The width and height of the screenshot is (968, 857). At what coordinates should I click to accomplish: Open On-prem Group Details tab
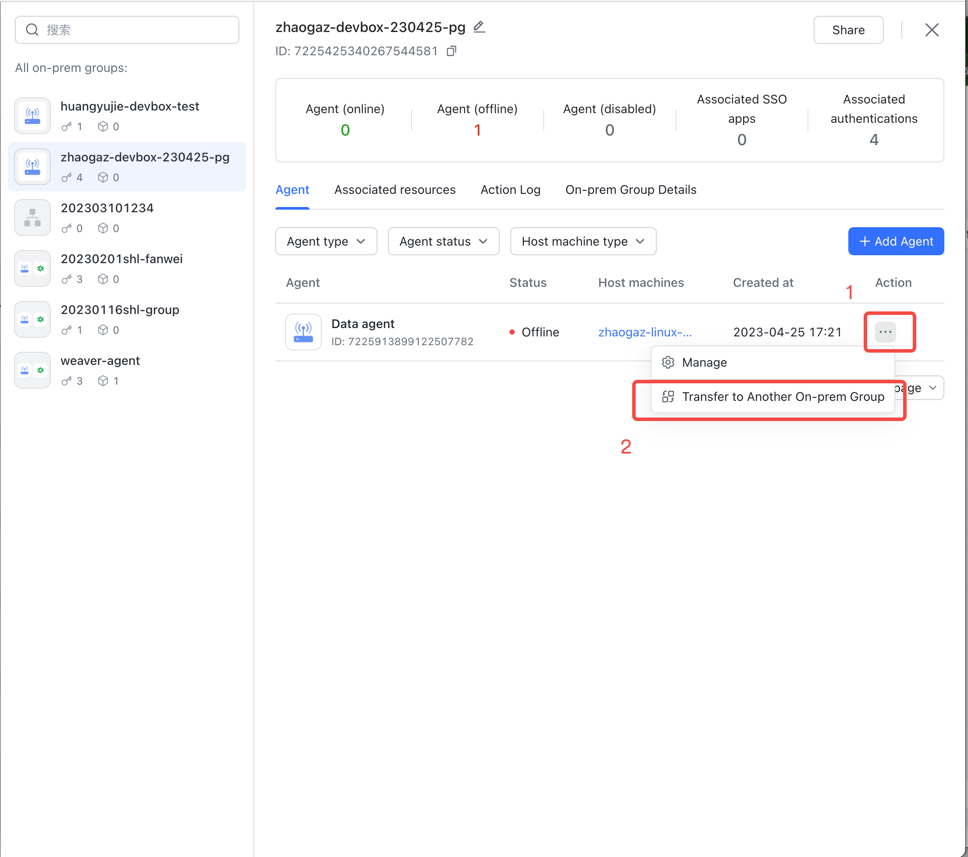[630, 189]
